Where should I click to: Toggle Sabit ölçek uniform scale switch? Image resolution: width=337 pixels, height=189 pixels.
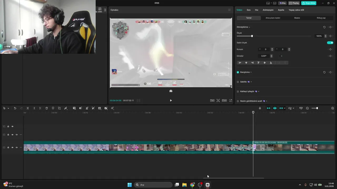click(x=330, y=43)
